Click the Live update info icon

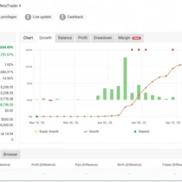[28, 17]
